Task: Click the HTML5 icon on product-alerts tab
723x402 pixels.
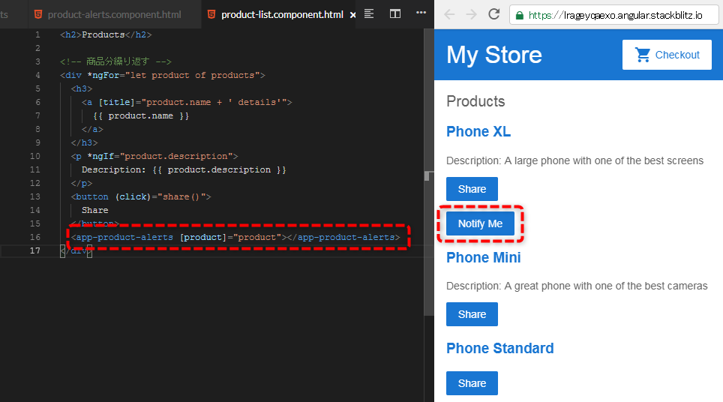Action: pos(38,15)
